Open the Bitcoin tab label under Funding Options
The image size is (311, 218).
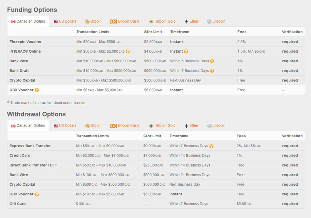(96, 22)
